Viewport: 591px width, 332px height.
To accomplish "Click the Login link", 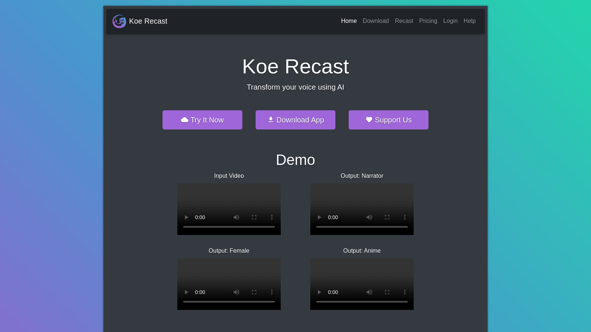I will [x=450, y=21].
